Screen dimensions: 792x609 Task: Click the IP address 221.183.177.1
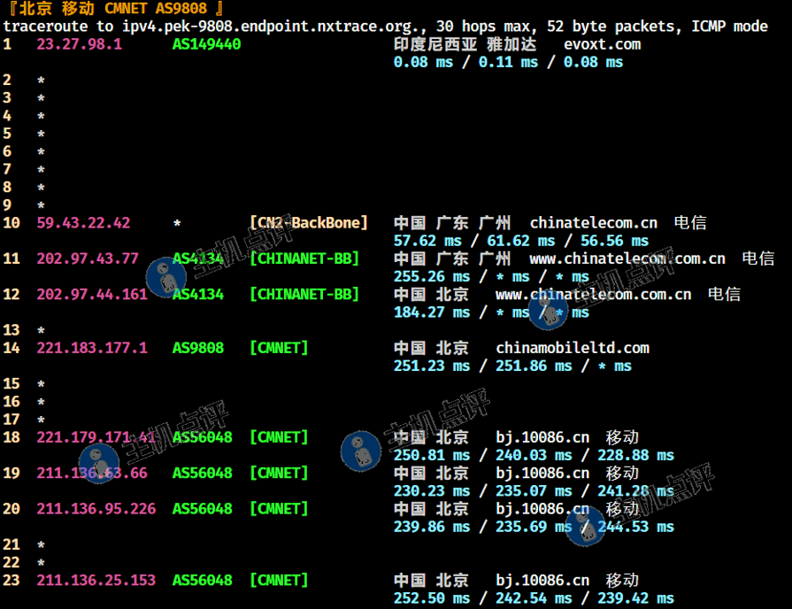click(x=92, y=348)
